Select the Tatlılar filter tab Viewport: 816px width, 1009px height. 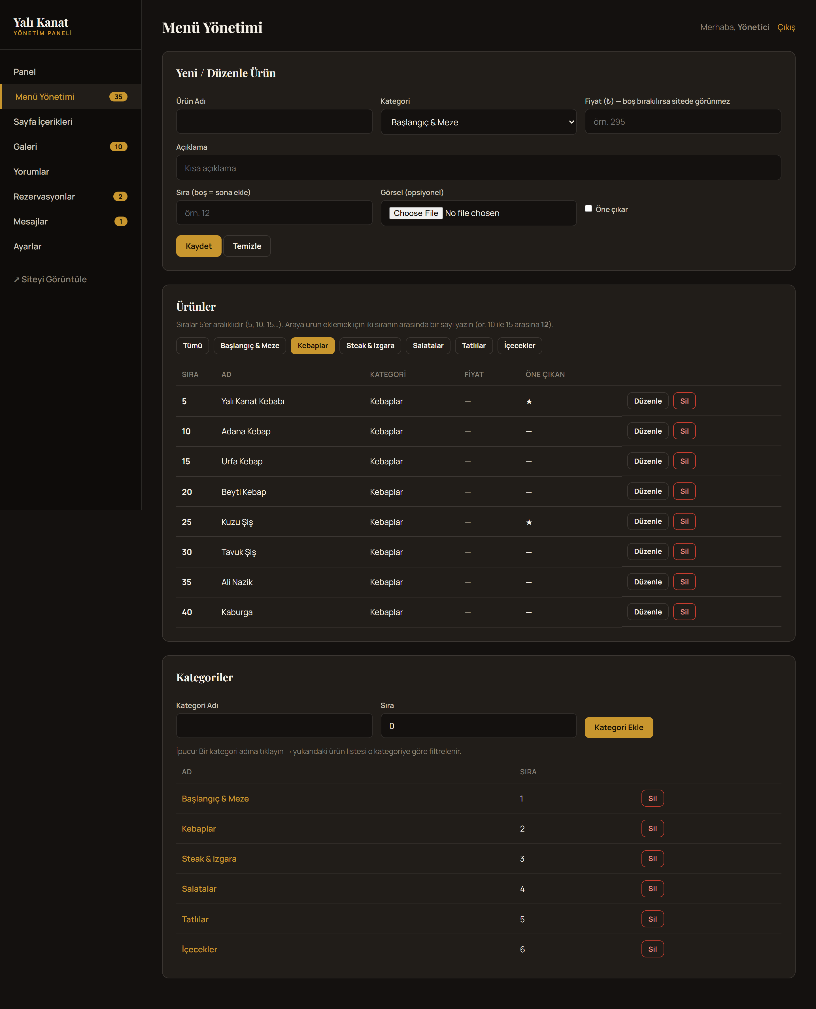[x=473, y=345]
